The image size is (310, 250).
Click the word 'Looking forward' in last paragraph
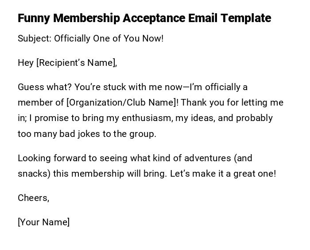[x=50, y=158]
